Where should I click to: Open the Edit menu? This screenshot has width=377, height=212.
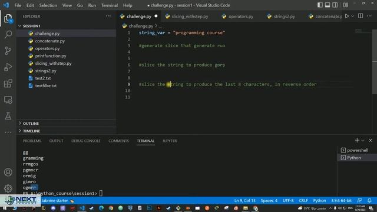[x=30, y=5]
